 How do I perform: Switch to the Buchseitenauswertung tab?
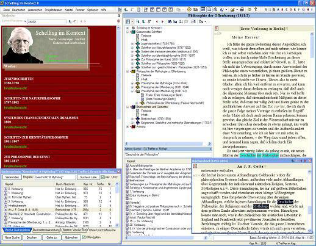coord(46,230)
